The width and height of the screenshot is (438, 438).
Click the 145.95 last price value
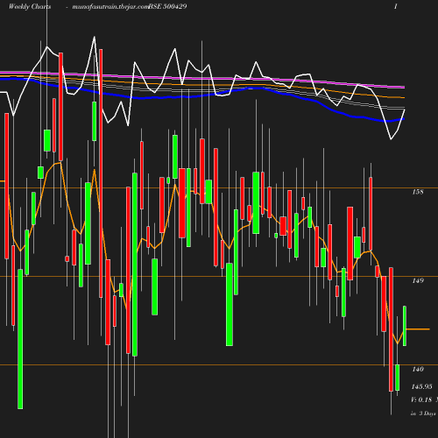(421, 387)
